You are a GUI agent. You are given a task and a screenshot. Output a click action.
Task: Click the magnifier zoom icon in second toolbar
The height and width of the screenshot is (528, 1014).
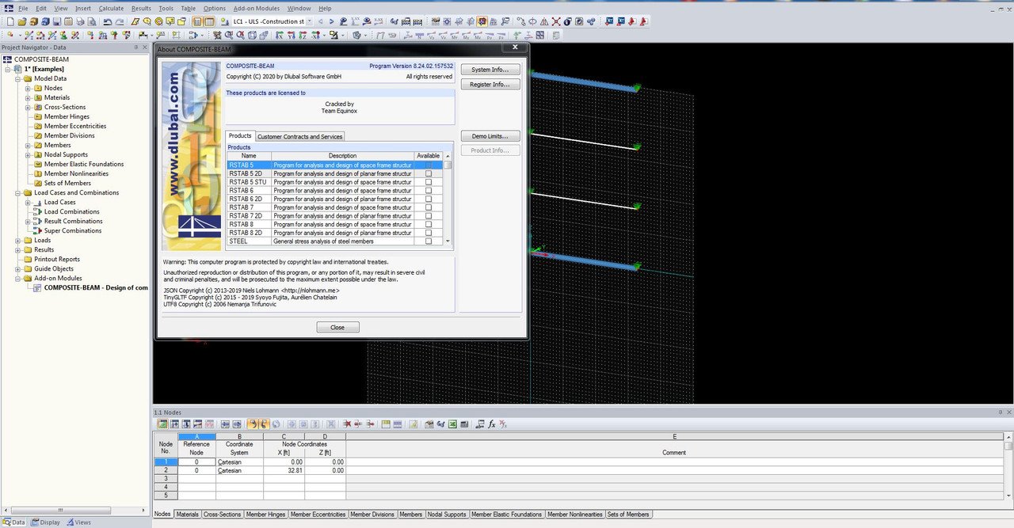228,35
